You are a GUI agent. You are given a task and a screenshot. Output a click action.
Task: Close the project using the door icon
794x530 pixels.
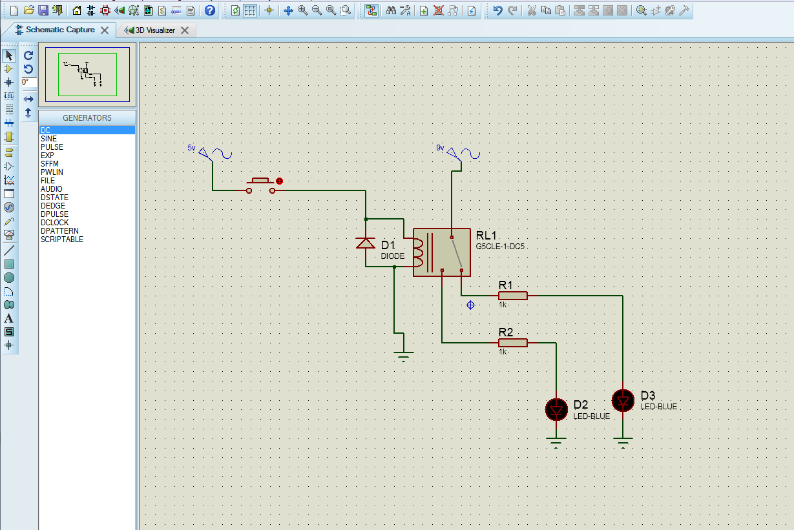[57, 10]
